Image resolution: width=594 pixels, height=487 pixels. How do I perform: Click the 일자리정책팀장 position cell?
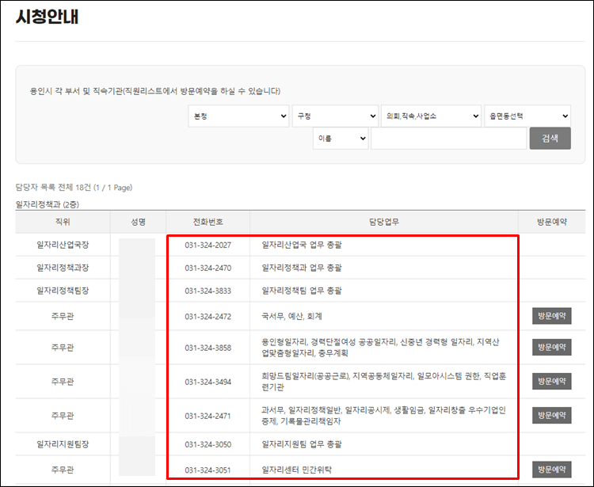tap(63, 291)
